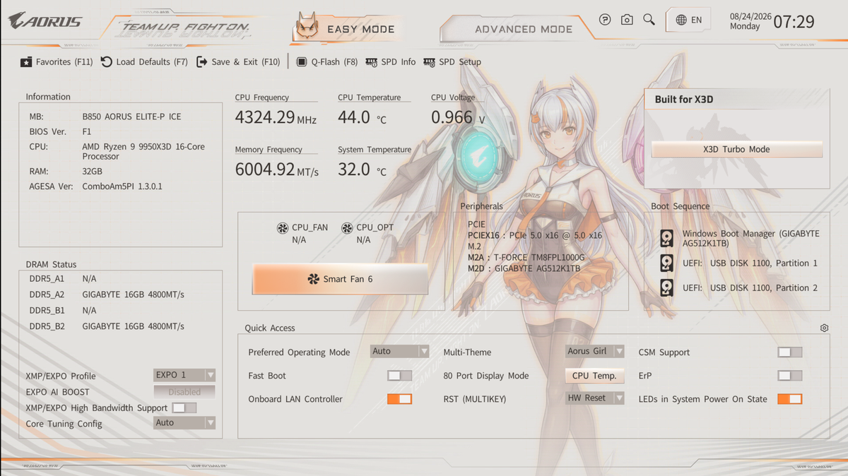Click the 08/24/2026 Monday date

(x=750, y=20)
